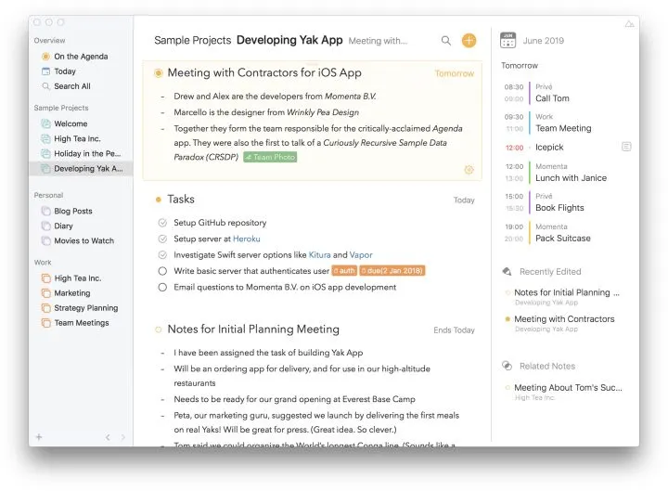This screenshot has height=491, width=668.
Task: Select the Book Flights calendar event
Action: (x=559, y=208)
